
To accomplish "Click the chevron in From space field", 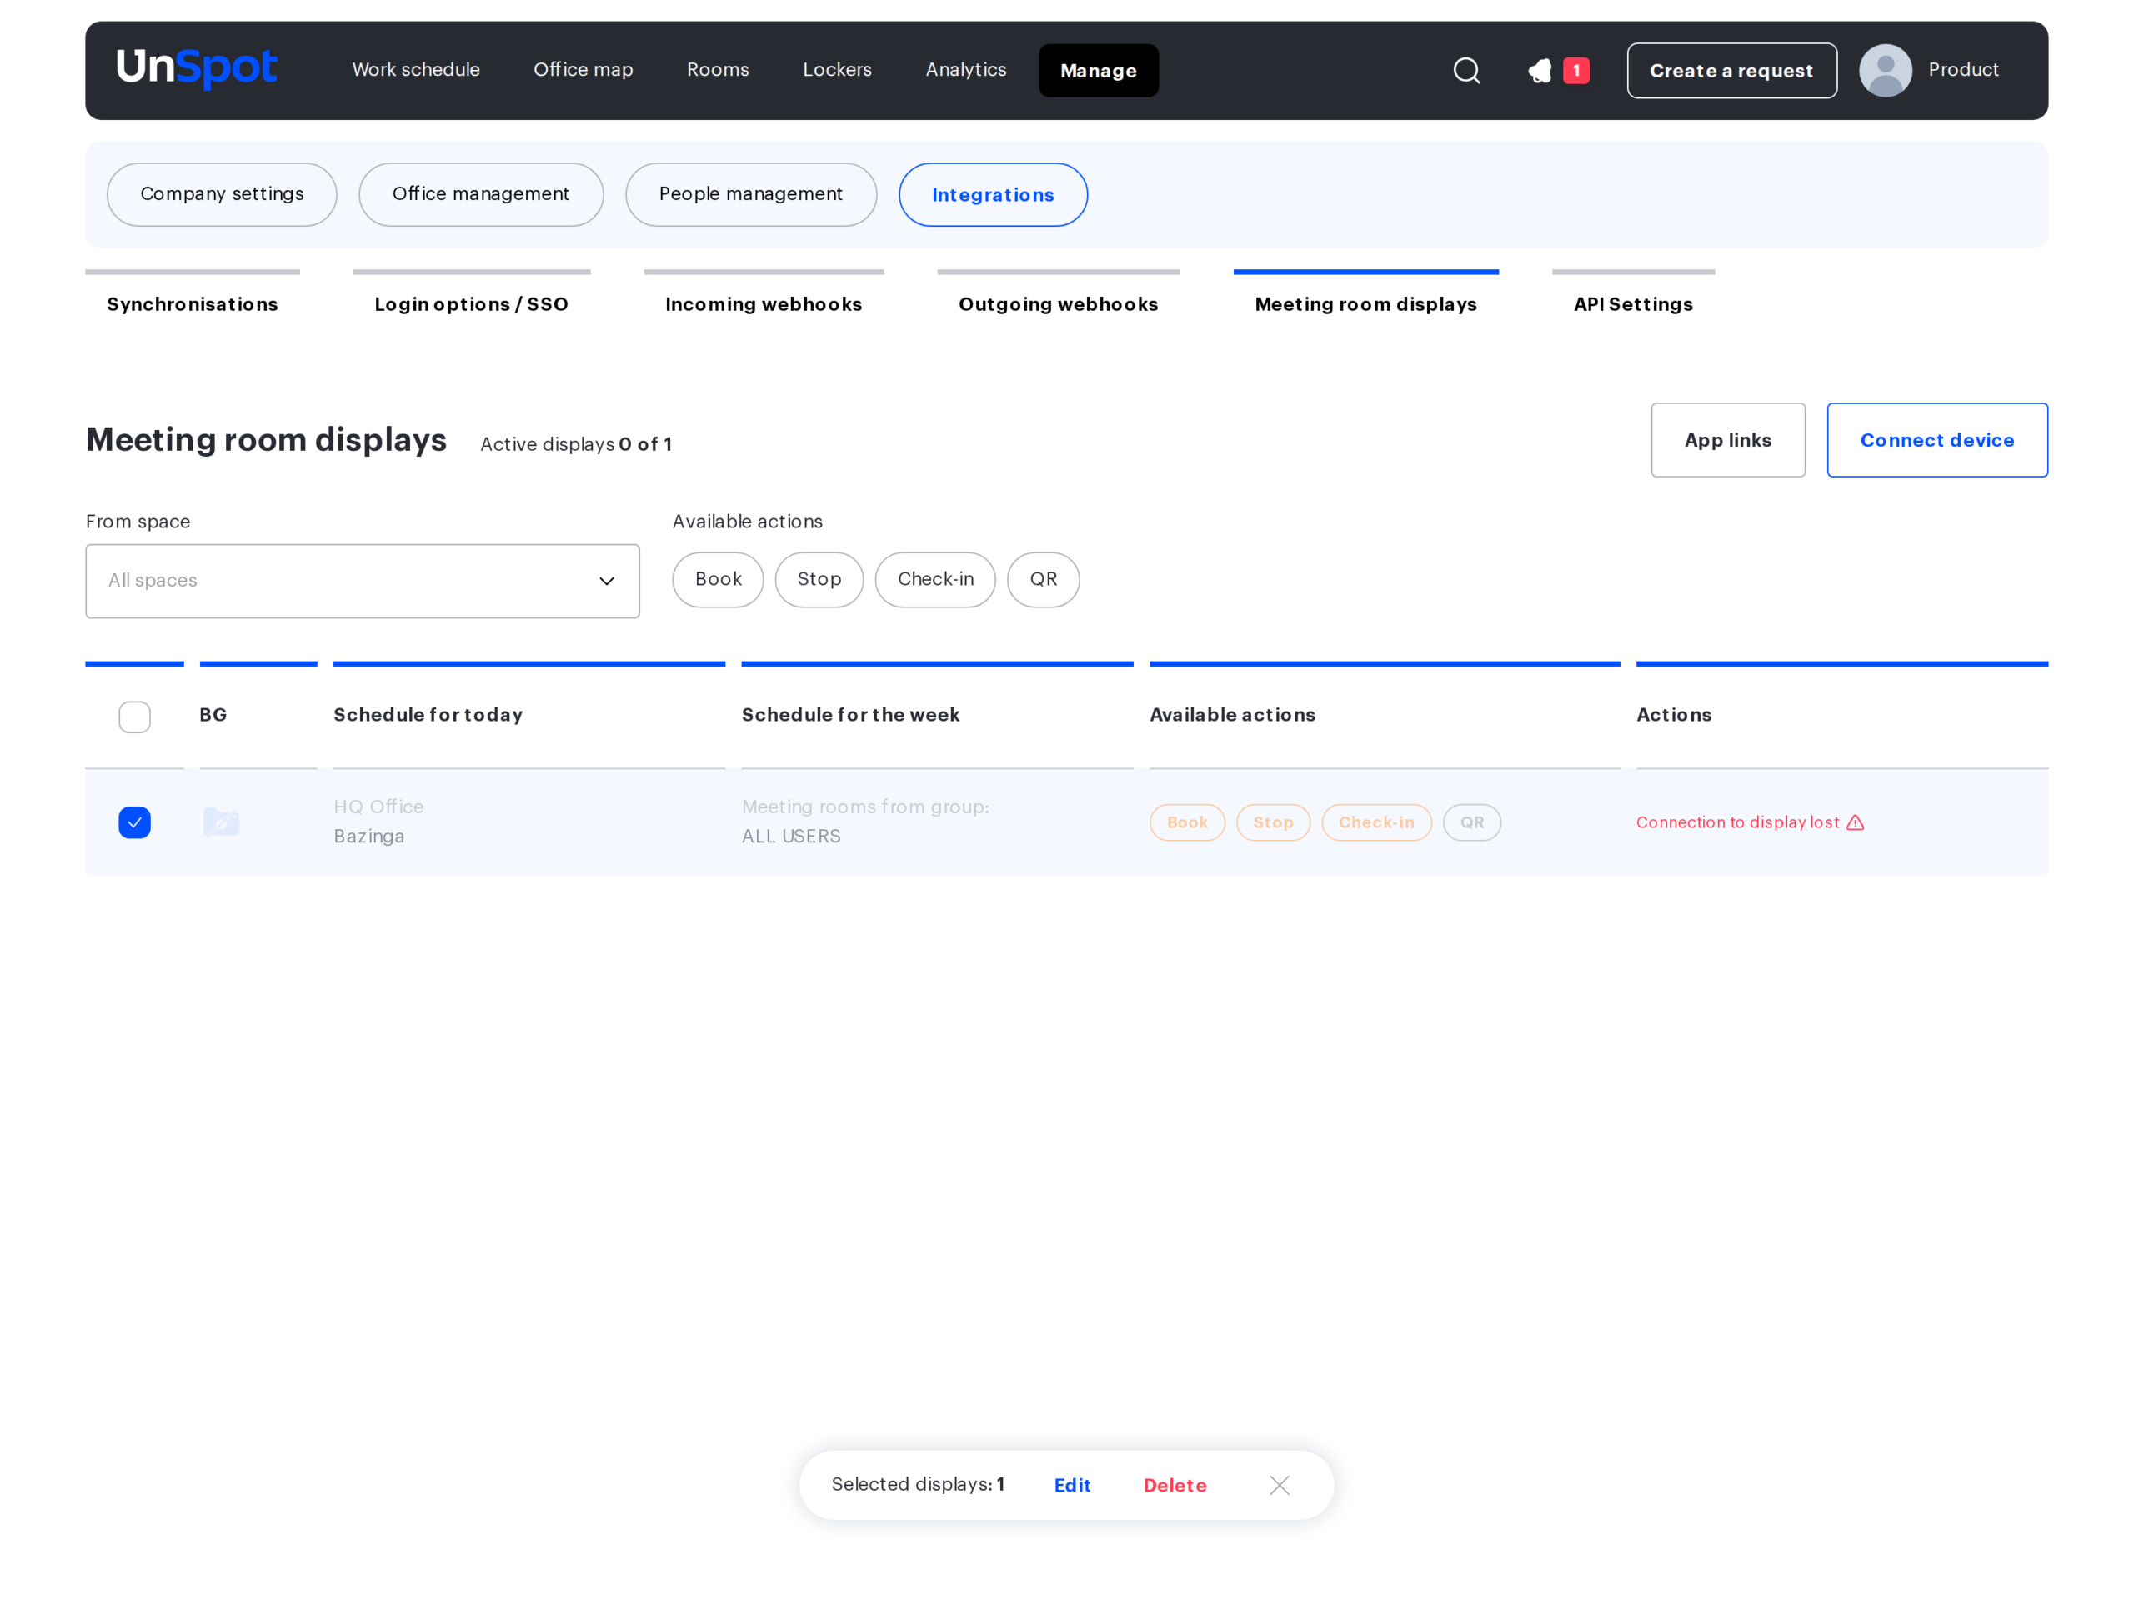I will click(607, 581).
